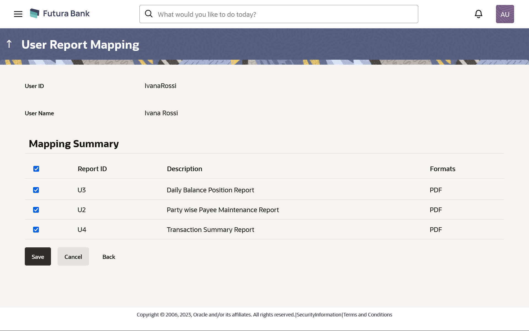
Task: Click the Report ID column header
Action: click(92, 169)
